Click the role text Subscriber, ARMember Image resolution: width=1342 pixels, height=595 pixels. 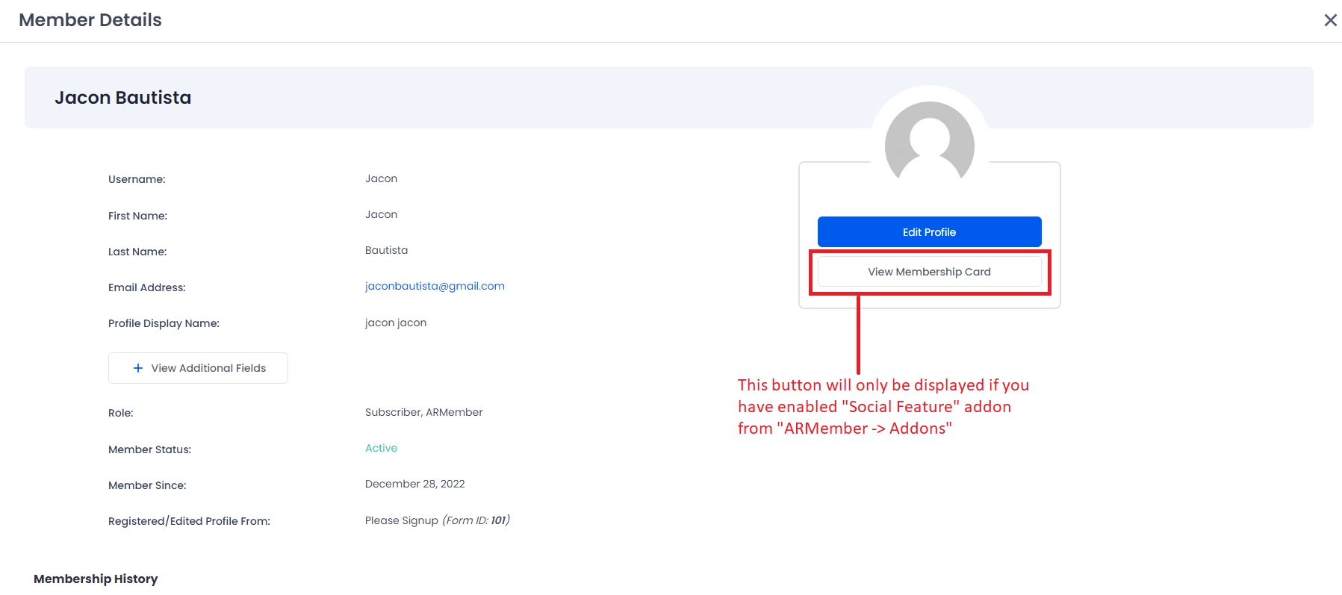[x=423, y=412]
